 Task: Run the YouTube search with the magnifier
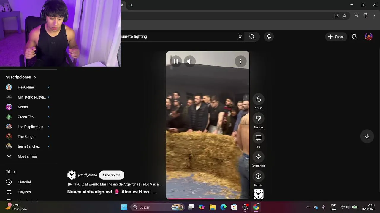tap(252, 37)
